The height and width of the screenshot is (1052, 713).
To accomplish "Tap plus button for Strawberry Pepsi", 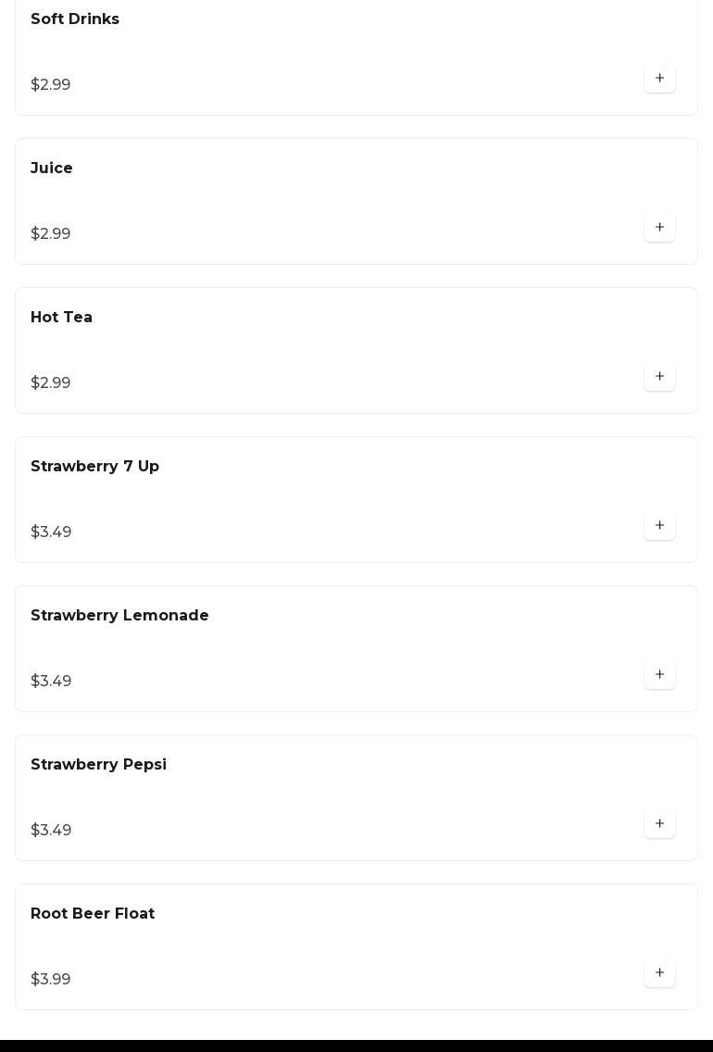I will point(659,824).
